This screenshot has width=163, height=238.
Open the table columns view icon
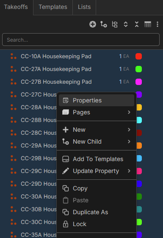pyautogui.click(x=148, y=24)
